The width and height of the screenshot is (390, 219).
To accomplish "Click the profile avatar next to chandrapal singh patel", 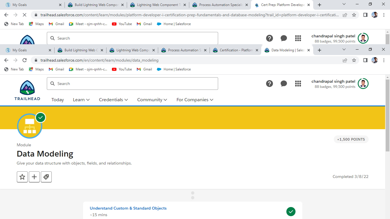I will 363,84.
